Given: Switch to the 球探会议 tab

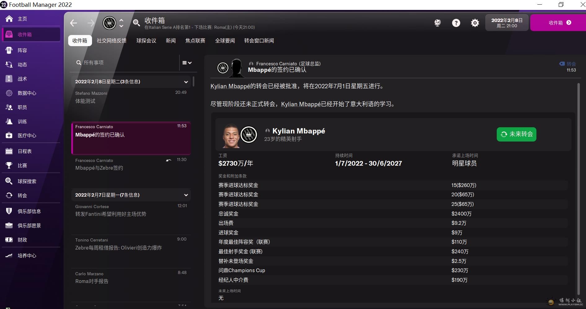Looking at the screenshot, I should [x=146, y=41].
